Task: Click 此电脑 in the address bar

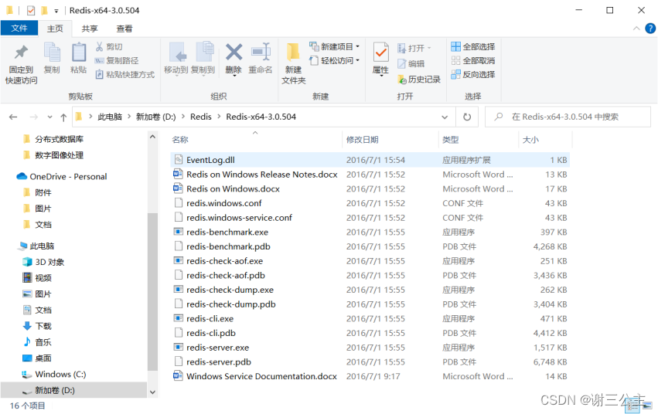Action: tap(110, 117)
